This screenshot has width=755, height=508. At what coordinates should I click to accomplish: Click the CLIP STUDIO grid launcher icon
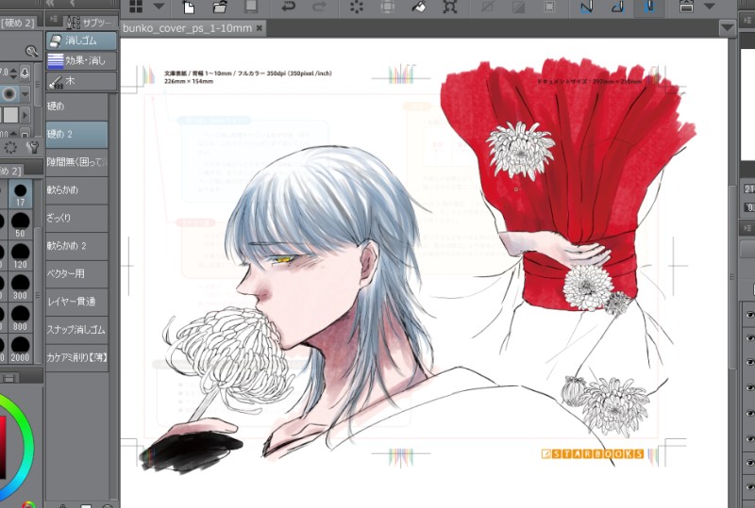click(136, 7)
